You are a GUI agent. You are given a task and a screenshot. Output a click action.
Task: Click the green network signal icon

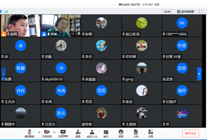click(6, 12)
